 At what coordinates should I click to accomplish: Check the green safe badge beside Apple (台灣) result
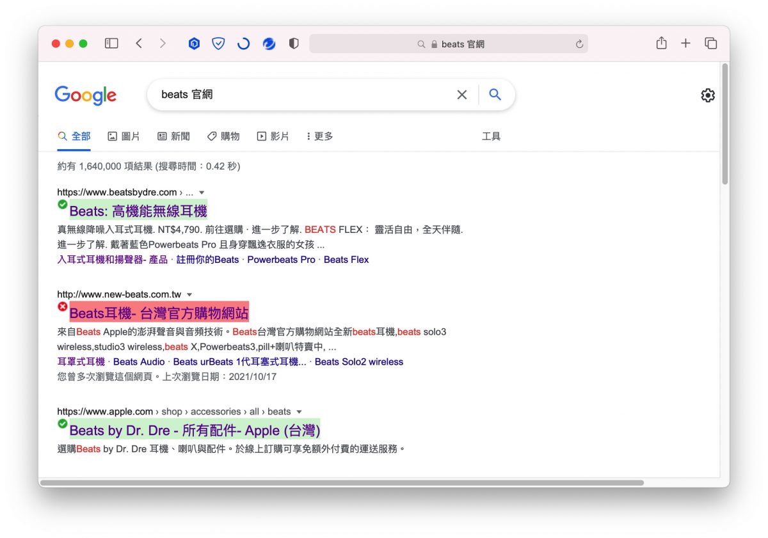(62, 423)
